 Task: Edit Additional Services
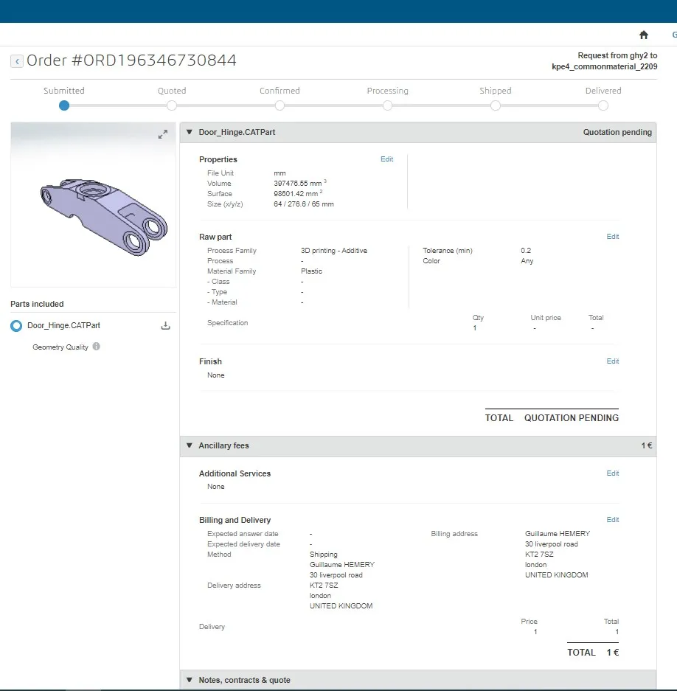pos(612,473)
